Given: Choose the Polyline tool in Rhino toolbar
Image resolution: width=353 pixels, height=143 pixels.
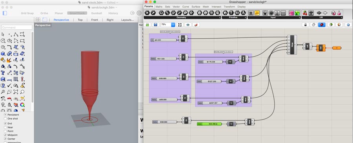Looking at the screenshot, I should point(16,34).
